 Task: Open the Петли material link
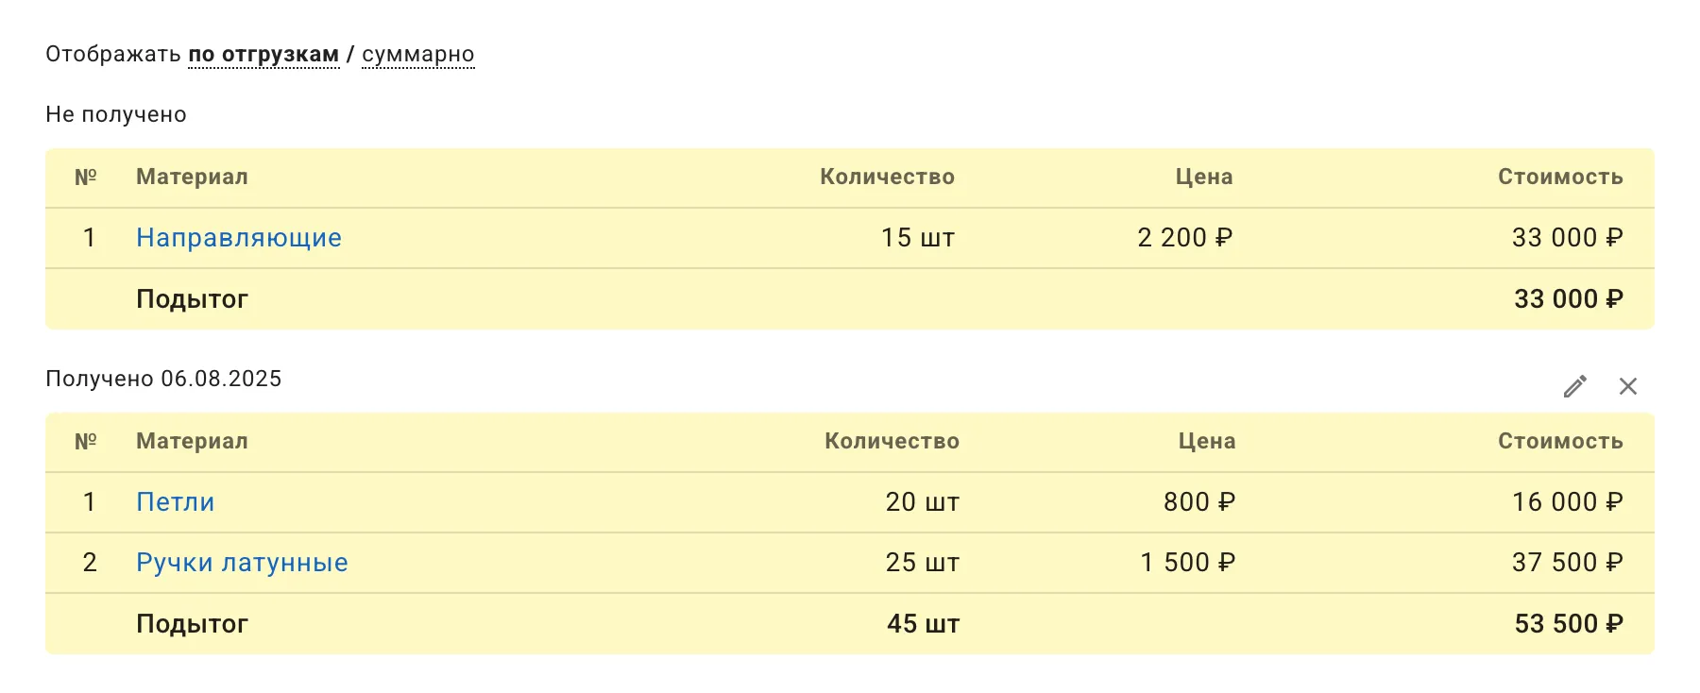pyautogui.click(x=175, y=502)
